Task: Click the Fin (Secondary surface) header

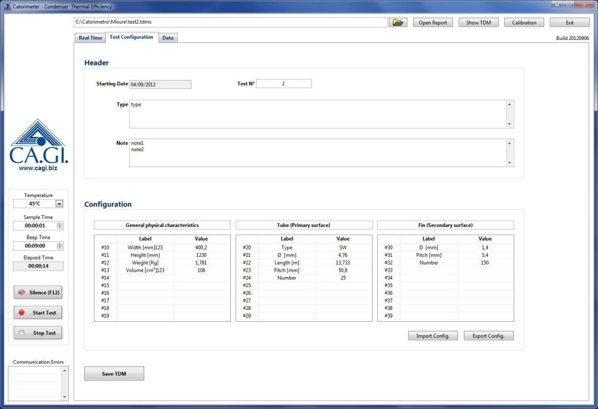Action: pos(446,225)
